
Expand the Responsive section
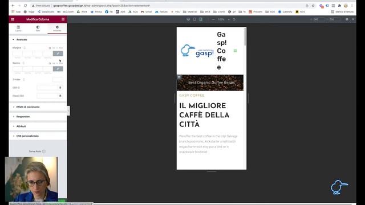point(38,117)
